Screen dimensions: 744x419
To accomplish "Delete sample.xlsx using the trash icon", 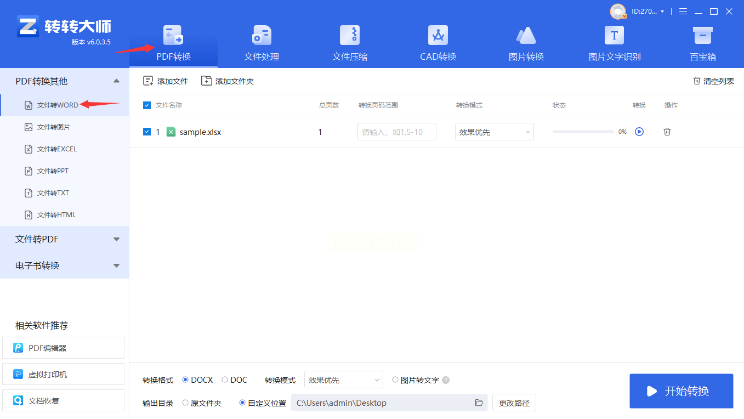I will [x=667, y=132].
